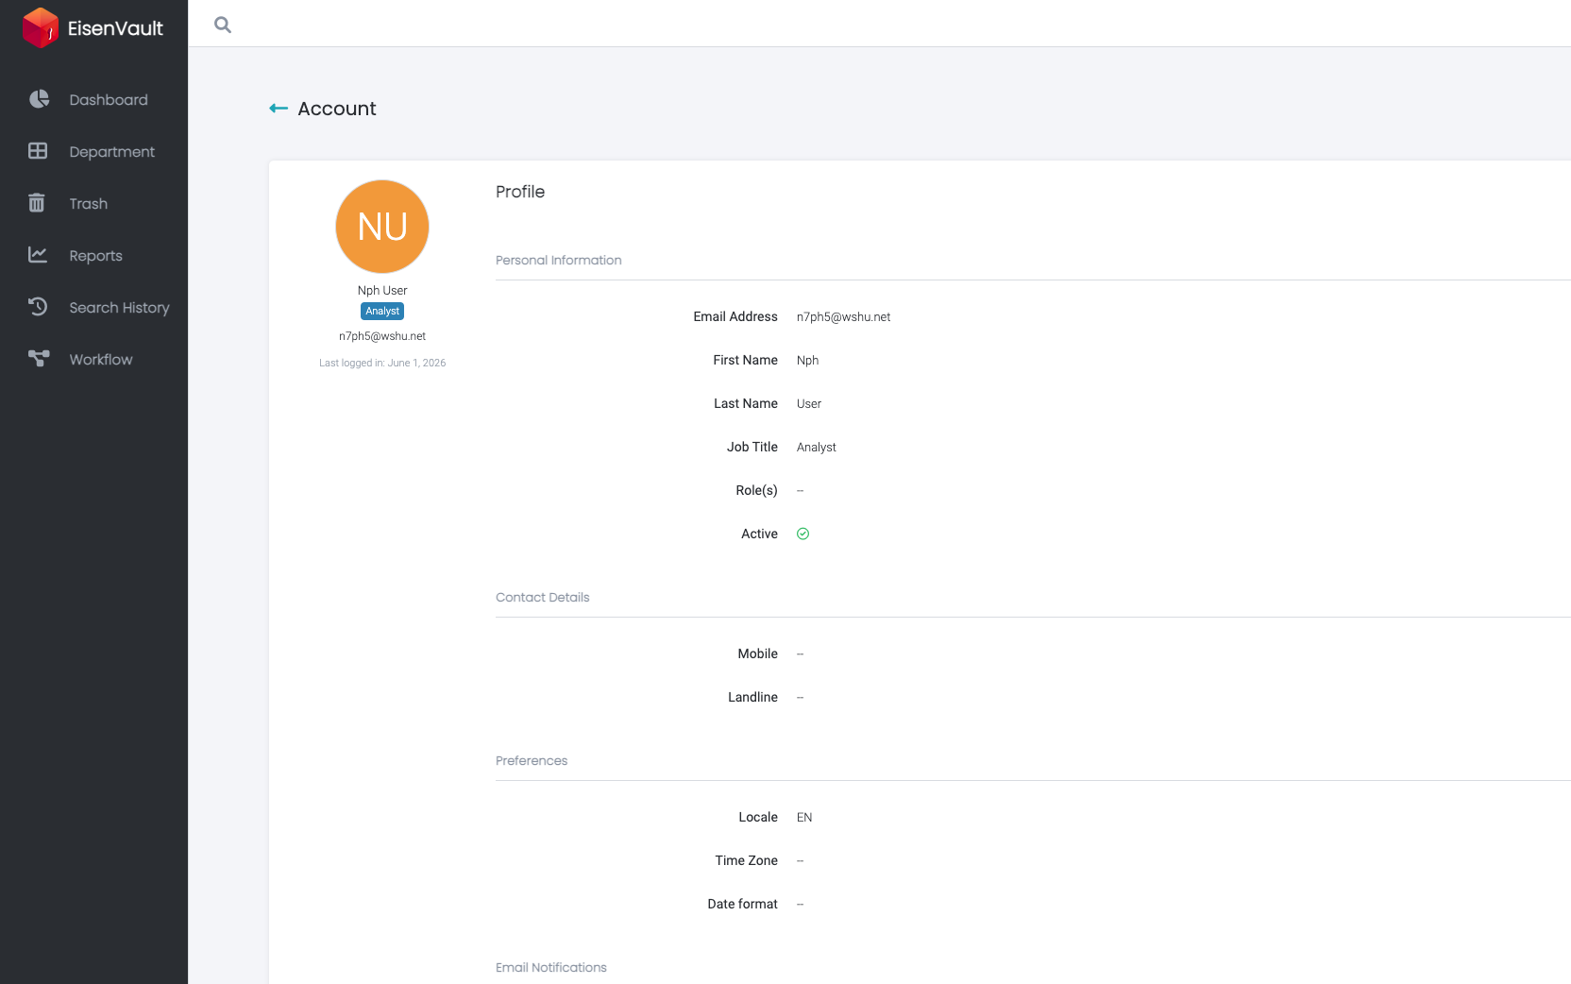Click the Last Name label

click(746, 403)
